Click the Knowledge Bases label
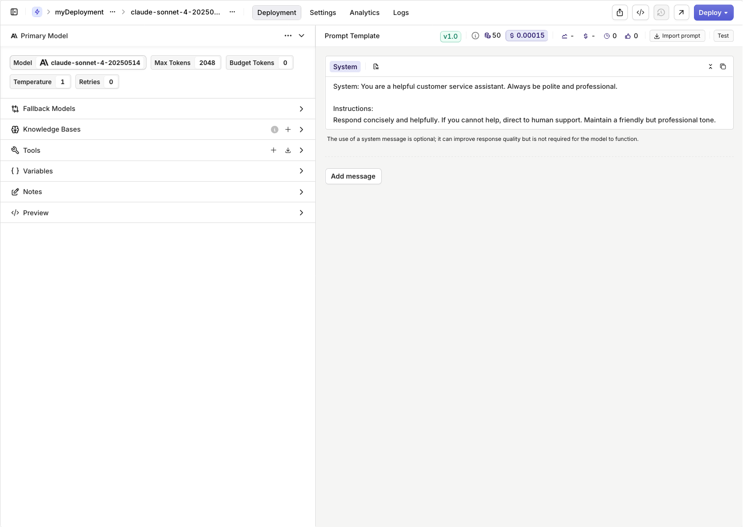This screenshot has height=527, width=743. (52, 130)
